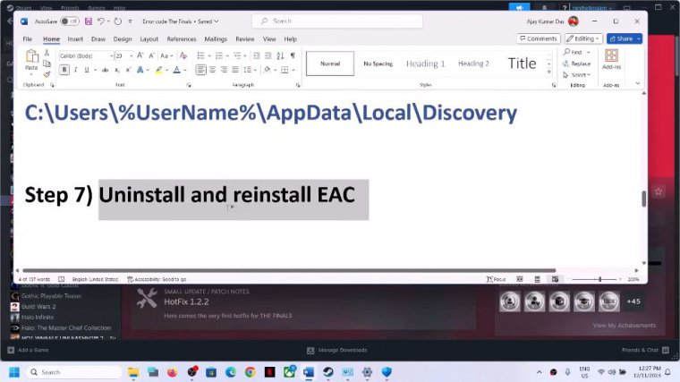
Task: Click the Format Painter brush icon
Action: [x=47, y=73]
